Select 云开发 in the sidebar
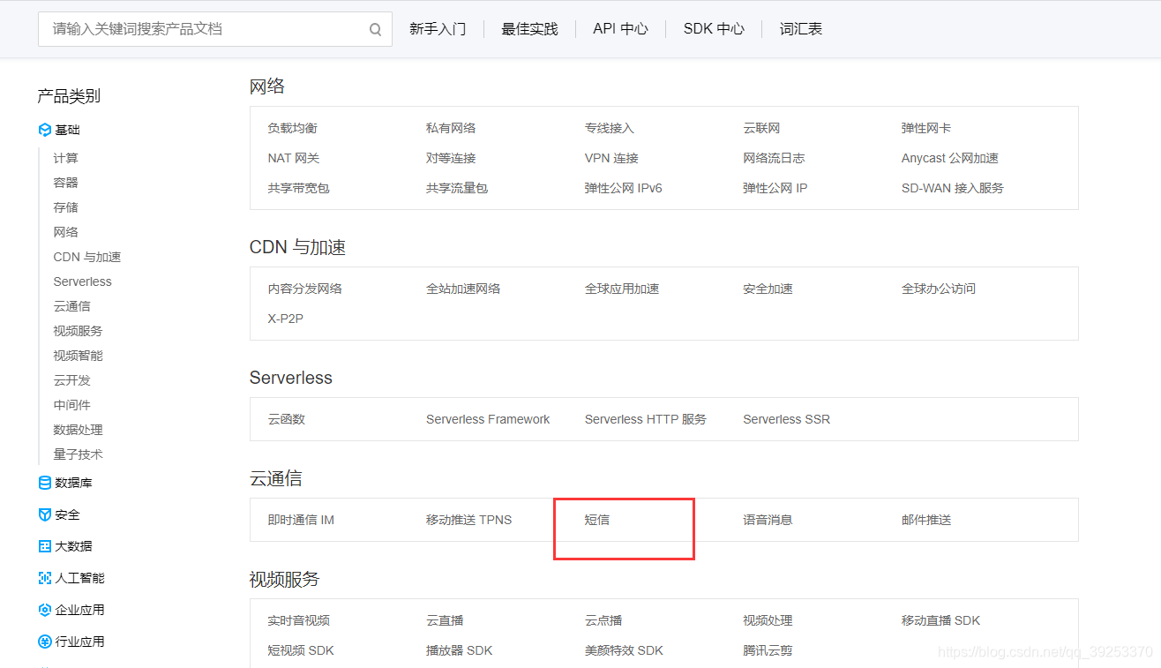The image size is (1161, 668). 71,380
